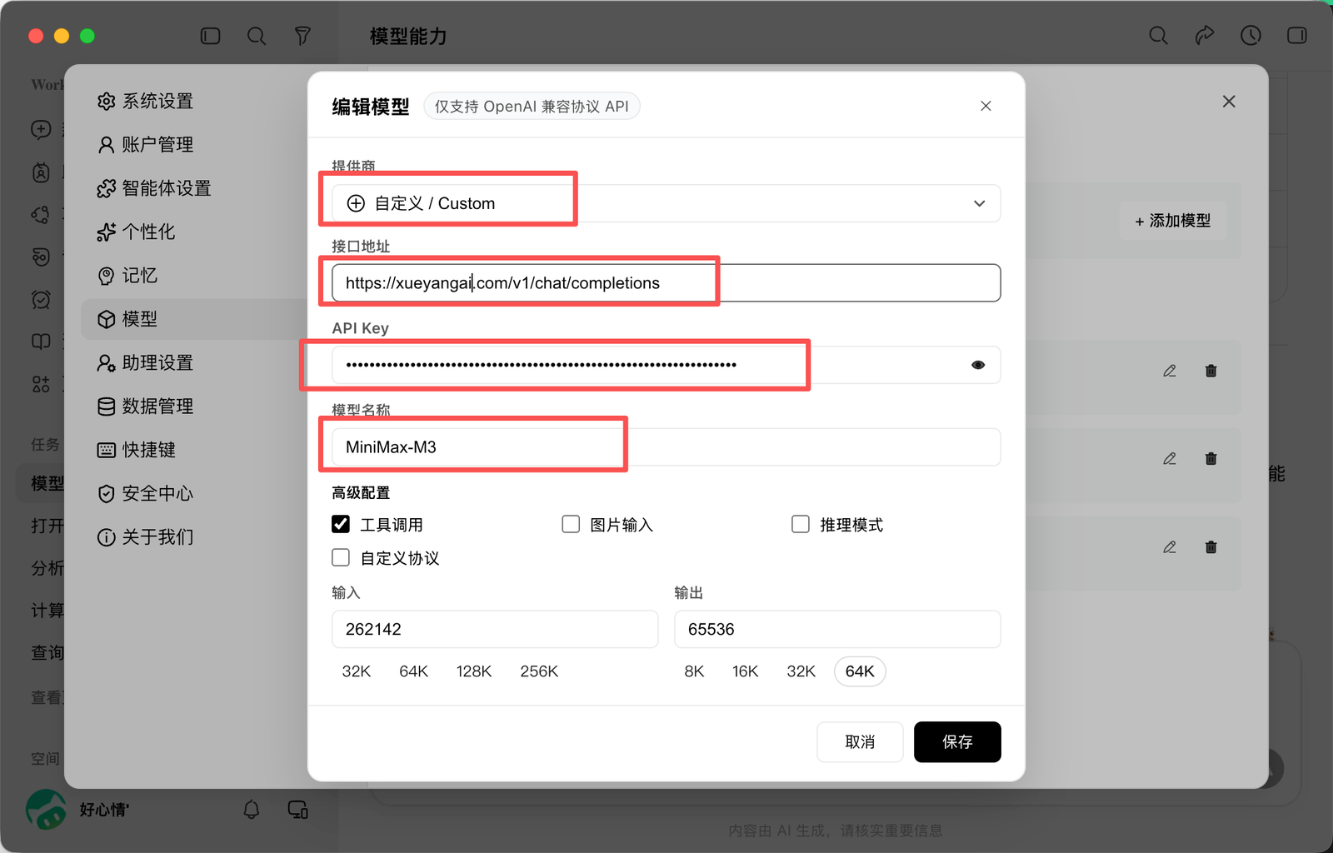Viewport: 1333px width, 853px height.
Task: Click the device monitor icon near bell
Action: 298,810
